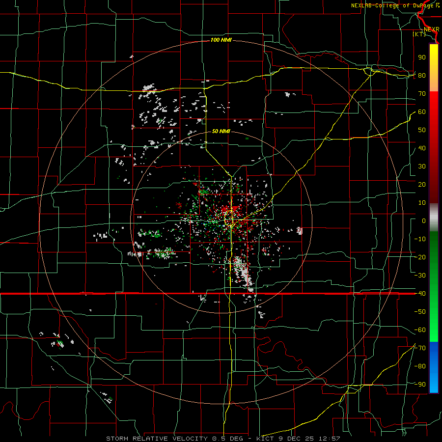Select the 80 value on the velocity scale
Image resolution: width=442 pixels, height=442 pixels.
coord(422,76)
